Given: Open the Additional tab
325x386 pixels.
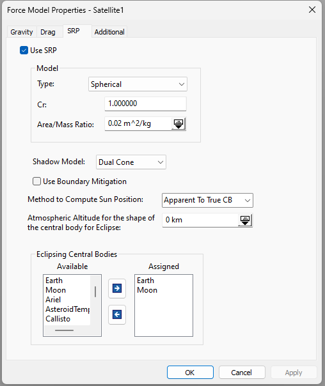Looking at the screenshot, I should (109, 32).
